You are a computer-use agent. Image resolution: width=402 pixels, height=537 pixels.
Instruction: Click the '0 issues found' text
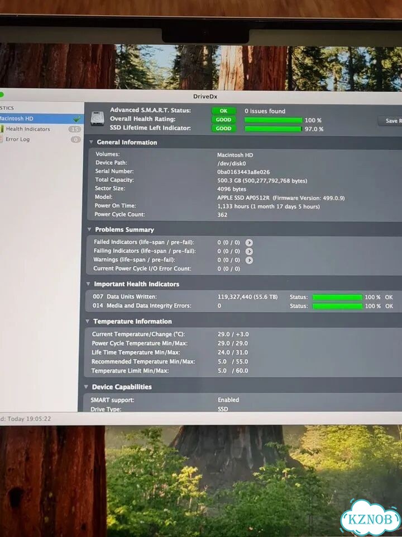coord(265,111)
